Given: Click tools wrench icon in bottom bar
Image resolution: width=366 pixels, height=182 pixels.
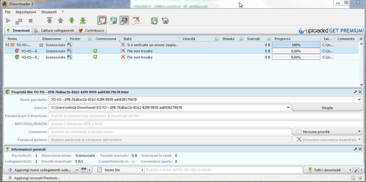Looking at the screenshot, I should tap(356, 170).
